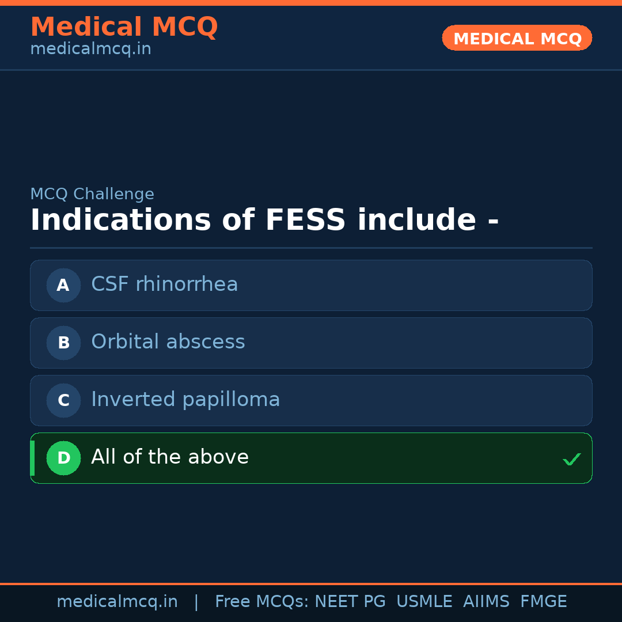Click the letter C circle badge
This screenshot has width=622, height=622.
click(x=63, y=400)
